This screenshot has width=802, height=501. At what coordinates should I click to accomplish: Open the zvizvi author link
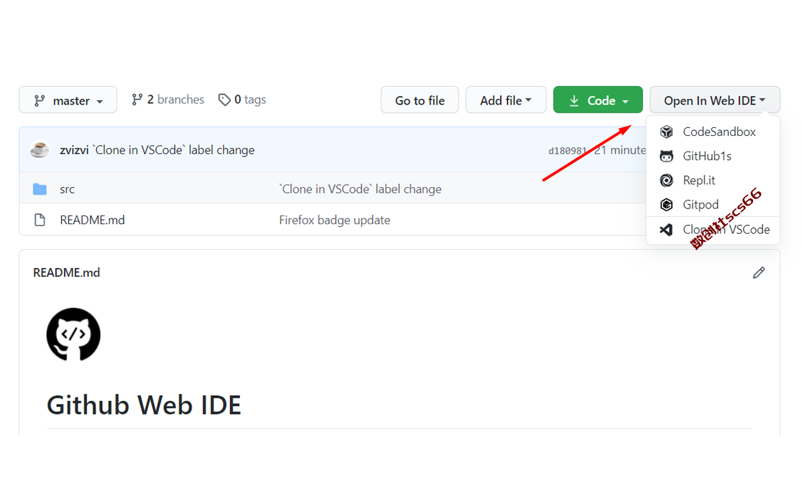pos(74,150)
